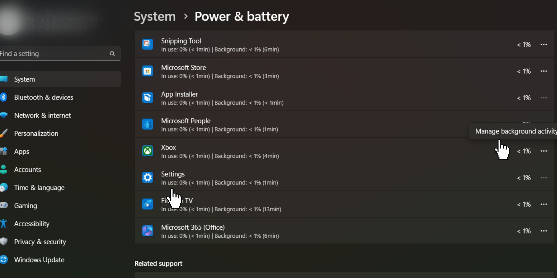Click the Accounts person icon
The width and height of the screenshot is (557, 278).
coord(4,169)
